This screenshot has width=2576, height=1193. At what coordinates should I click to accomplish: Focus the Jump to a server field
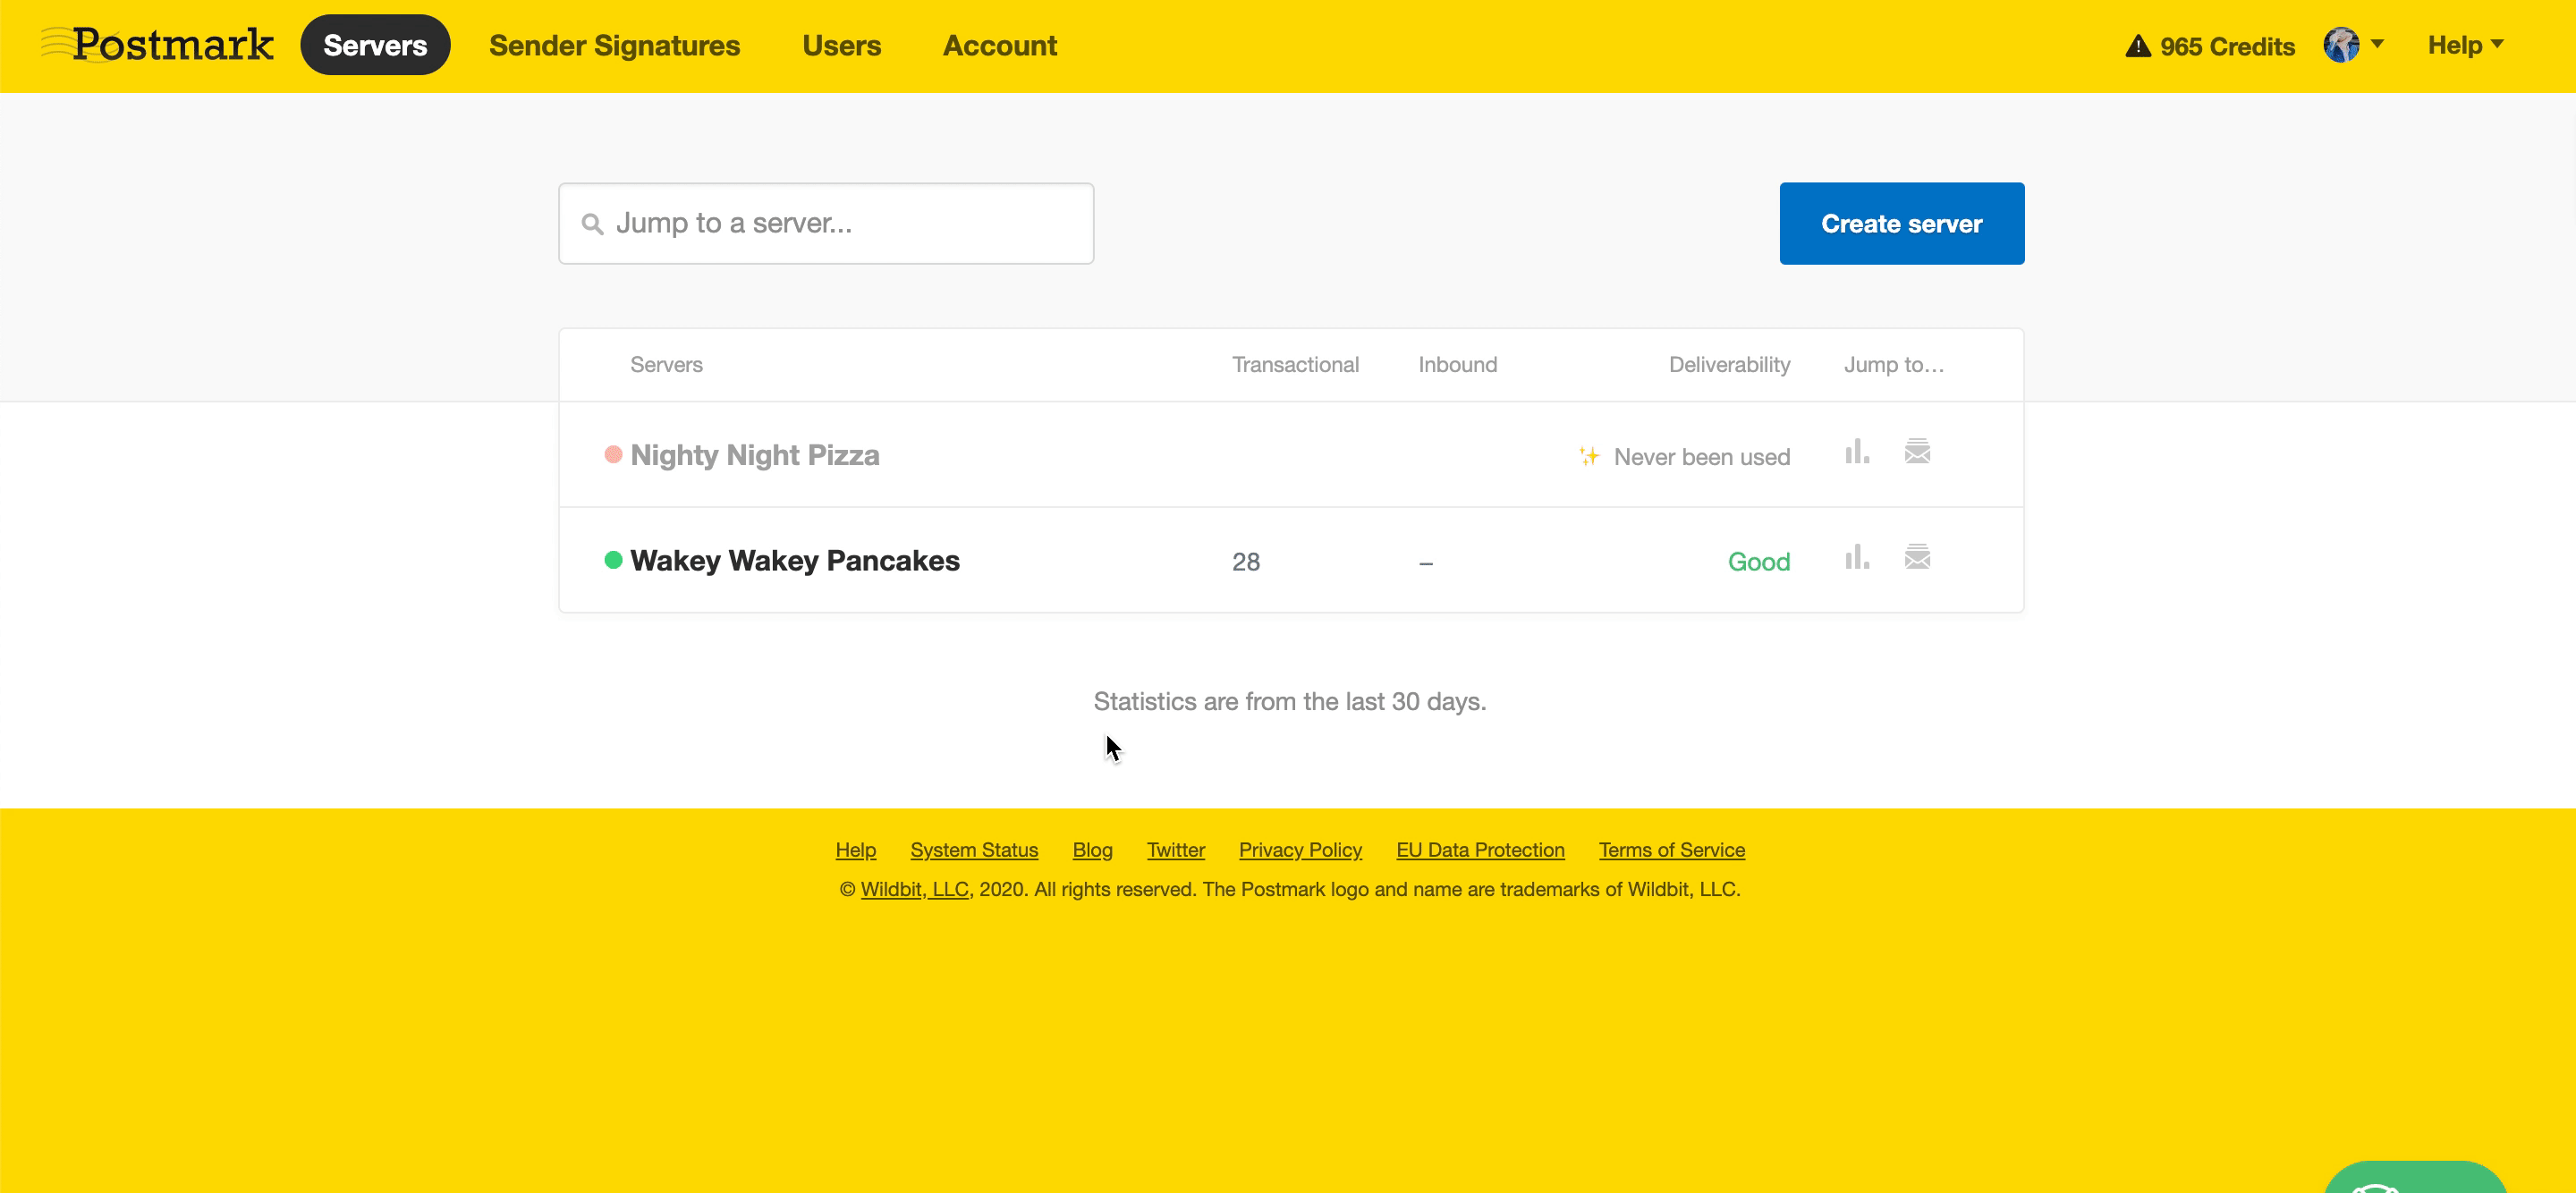click(x=840, y=224)
